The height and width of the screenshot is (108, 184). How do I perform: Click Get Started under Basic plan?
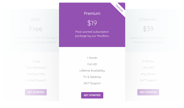[36, 92]
